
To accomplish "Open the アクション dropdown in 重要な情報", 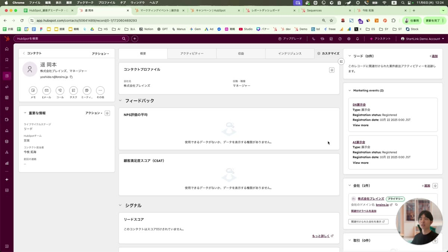I will [x=94, y=113].
